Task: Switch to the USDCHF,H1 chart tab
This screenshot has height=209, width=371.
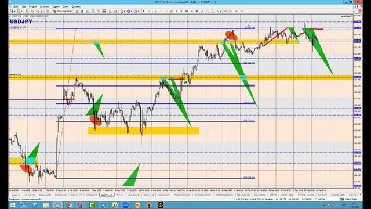Action: coord(75,195)
